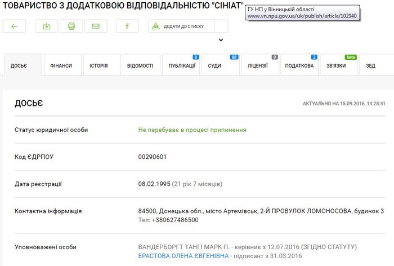Go to the Ліцензії tab
Screen dimensions: 394x266
click(260, 65)
